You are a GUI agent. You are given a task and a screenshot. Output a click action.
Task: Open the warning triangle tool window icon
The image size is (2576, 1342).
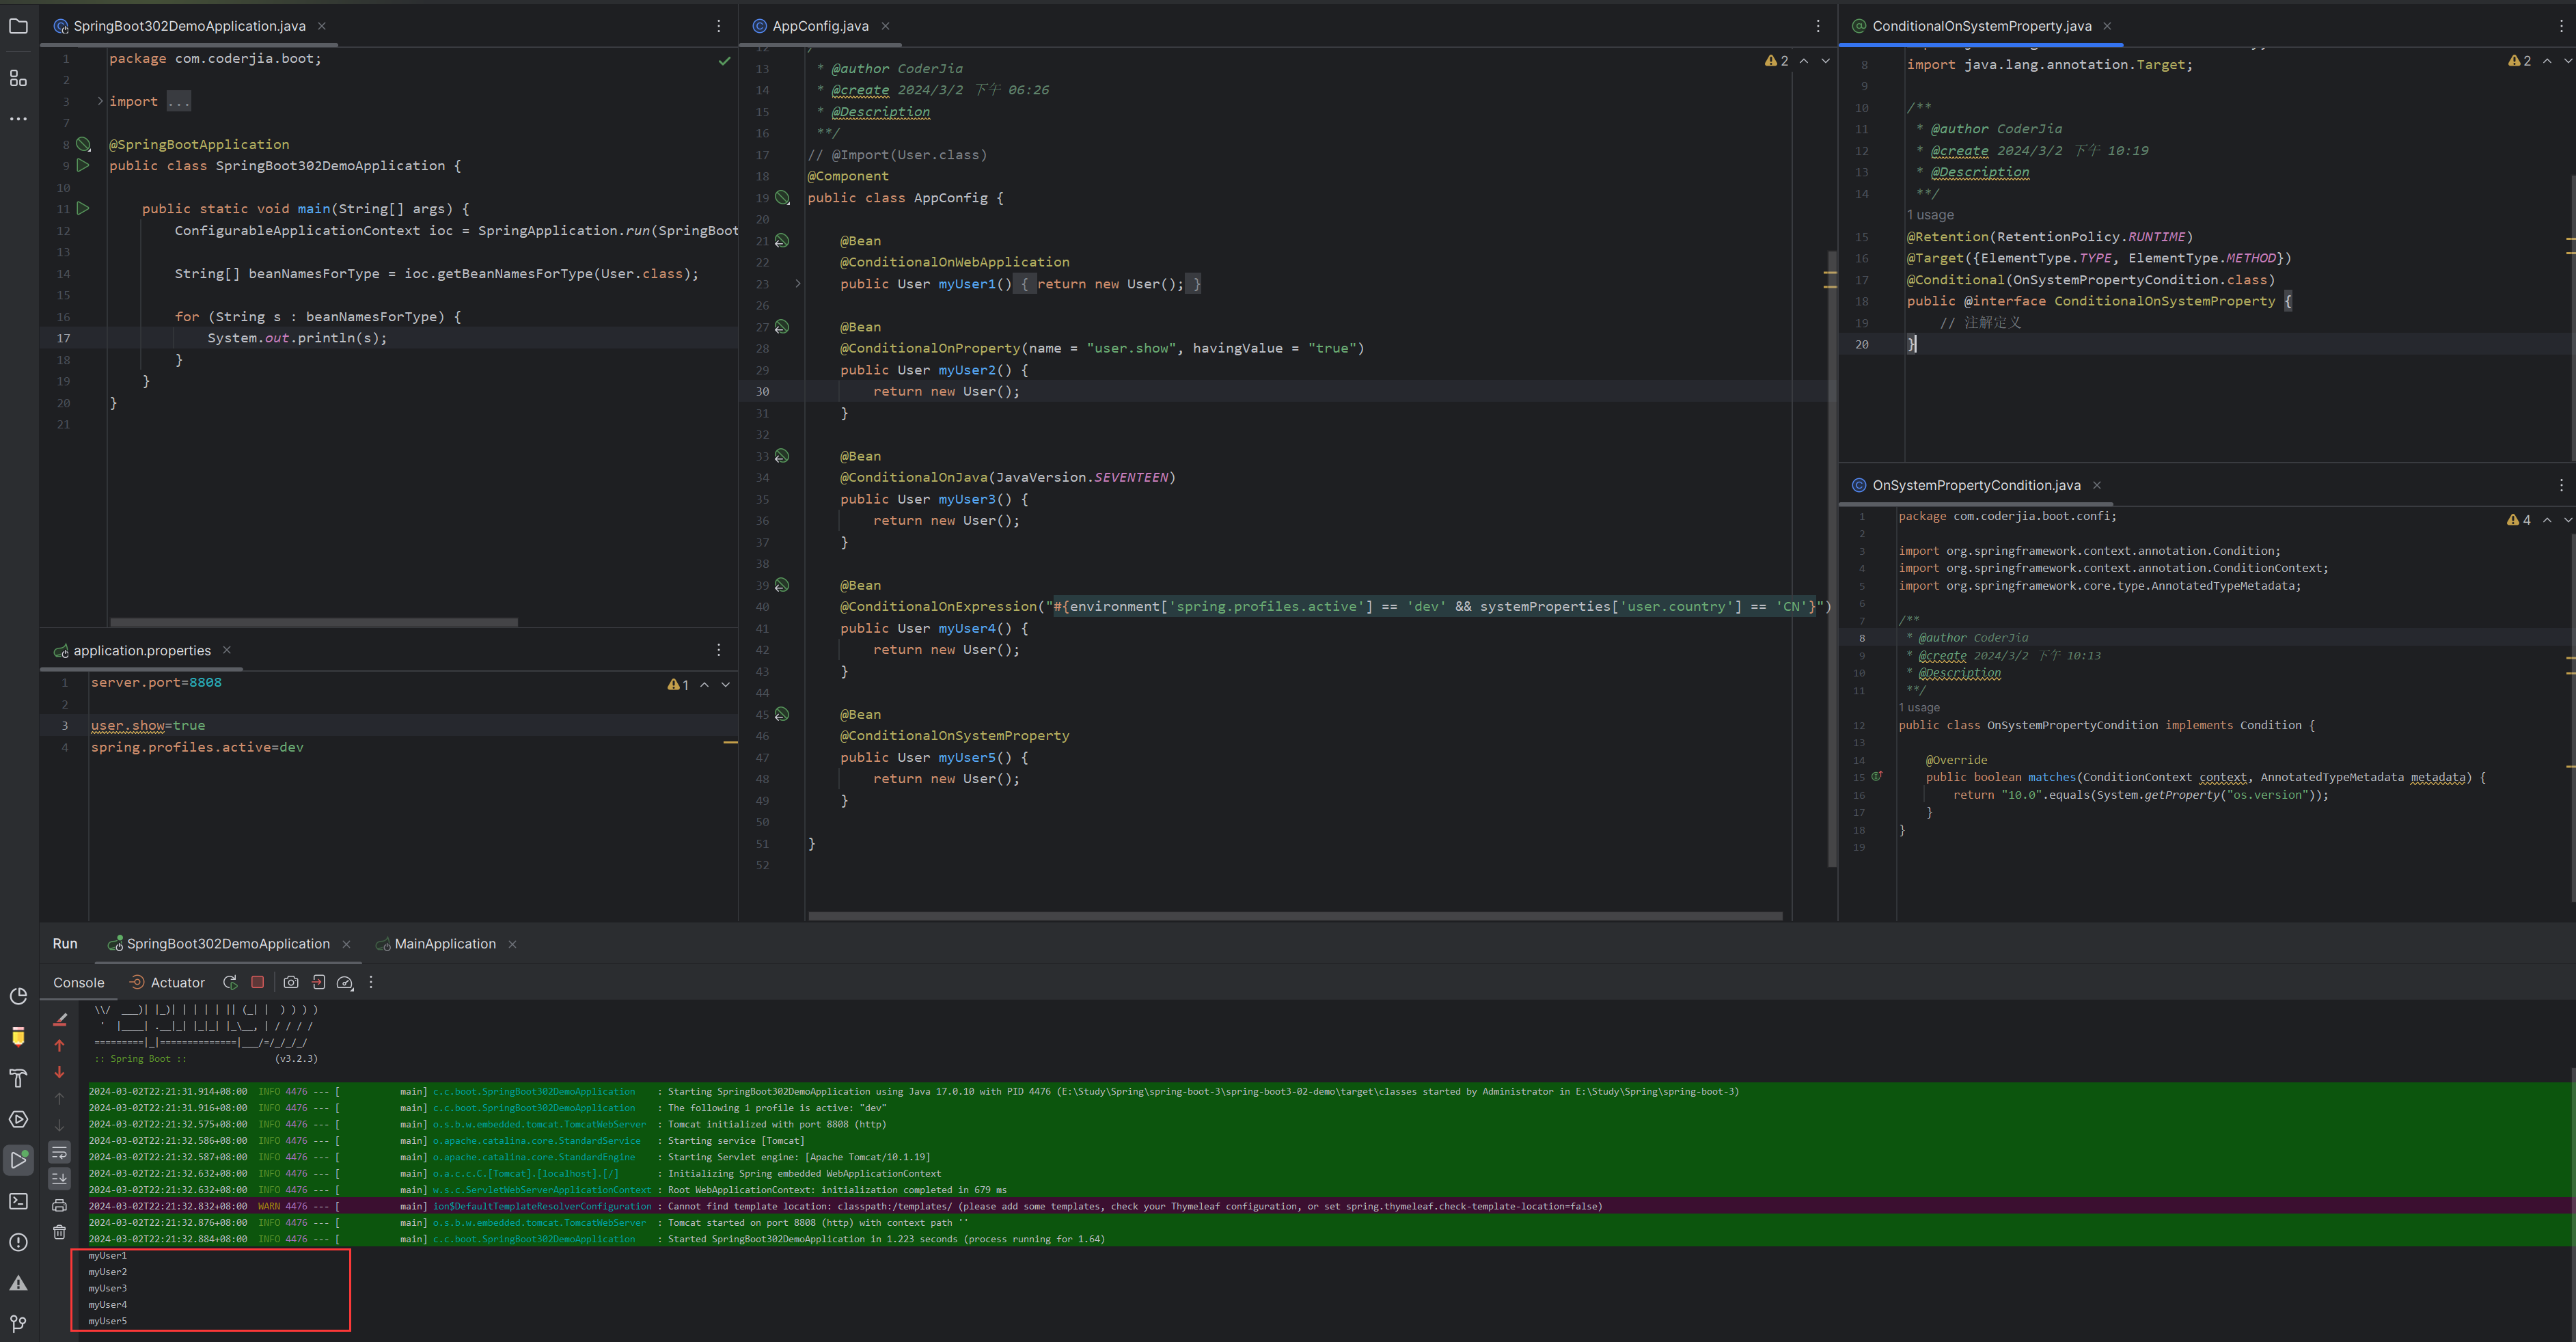pyautogui.click(x=18, y=1283)
